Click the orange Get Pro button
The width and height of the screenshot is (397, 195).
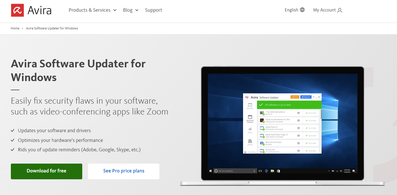295,97
